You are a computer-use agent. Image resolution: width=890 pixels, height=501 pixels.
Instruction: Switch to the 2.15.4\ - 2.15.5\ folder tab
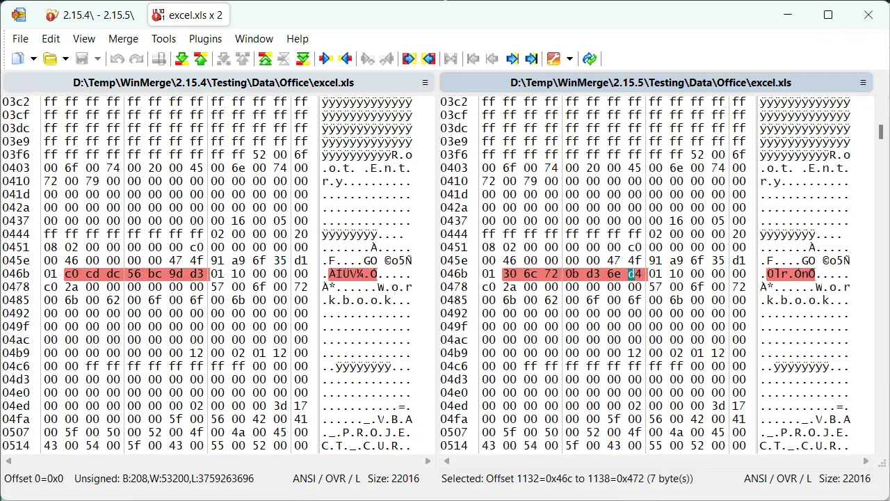[90, 15]
